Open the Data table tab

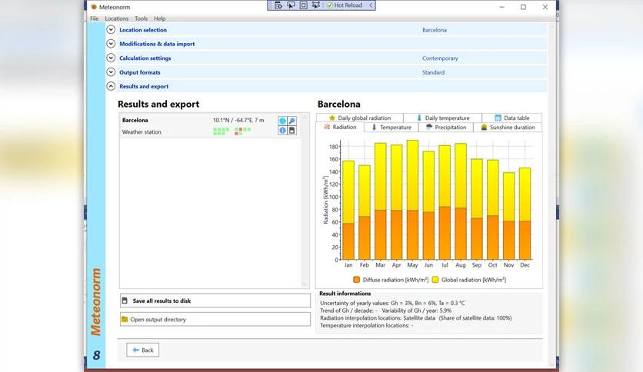pyautogui.click(x=511, y=118)
